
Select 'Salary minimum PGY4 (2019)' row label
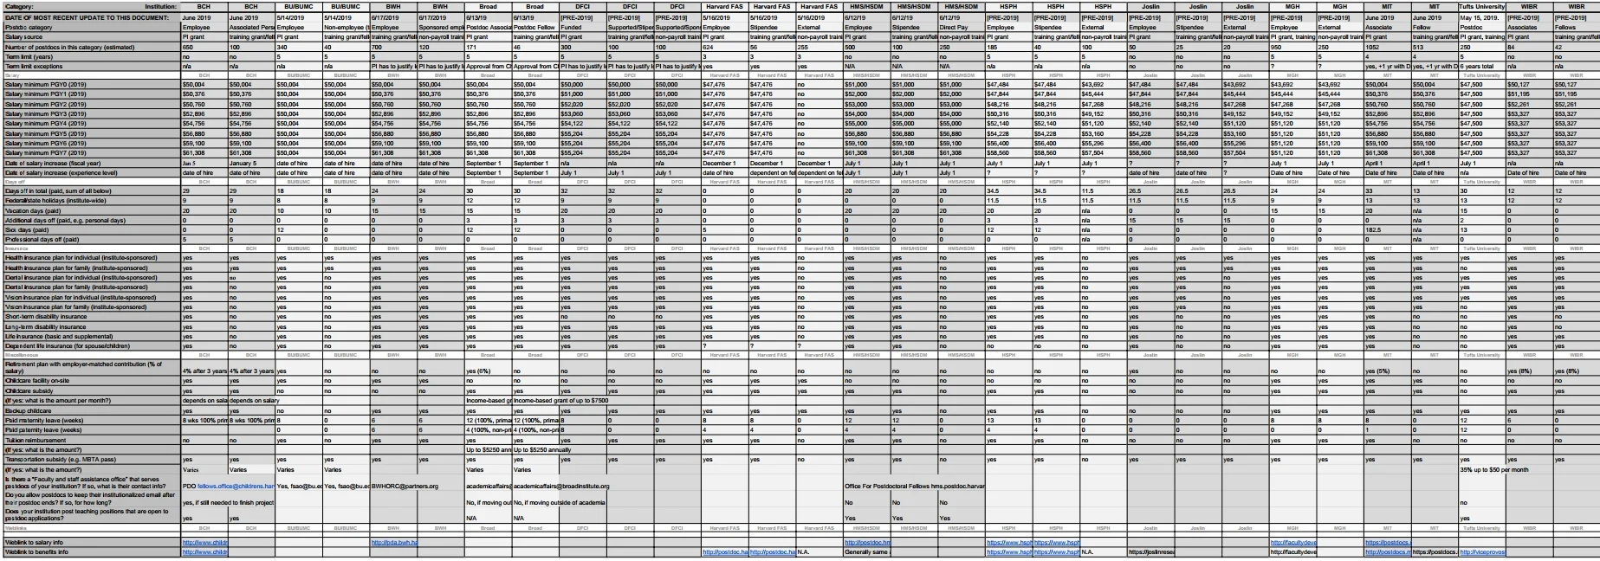click(91, 123)
